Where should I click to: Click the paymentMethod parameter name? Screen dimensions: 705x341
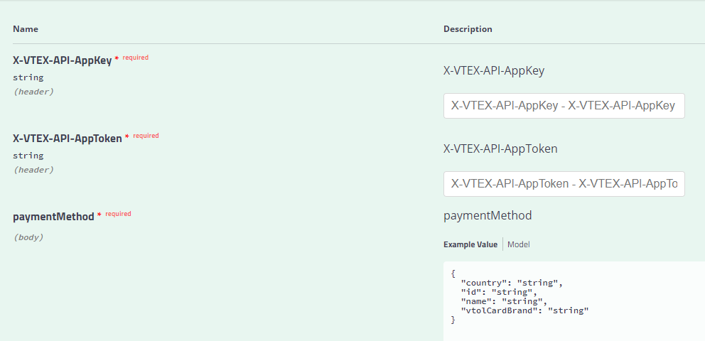click(x=53, y=217)
